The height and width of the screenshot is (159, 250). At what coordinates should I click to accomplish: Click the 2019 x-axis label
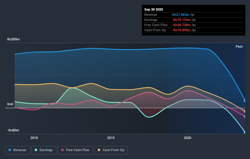(111, 138)
